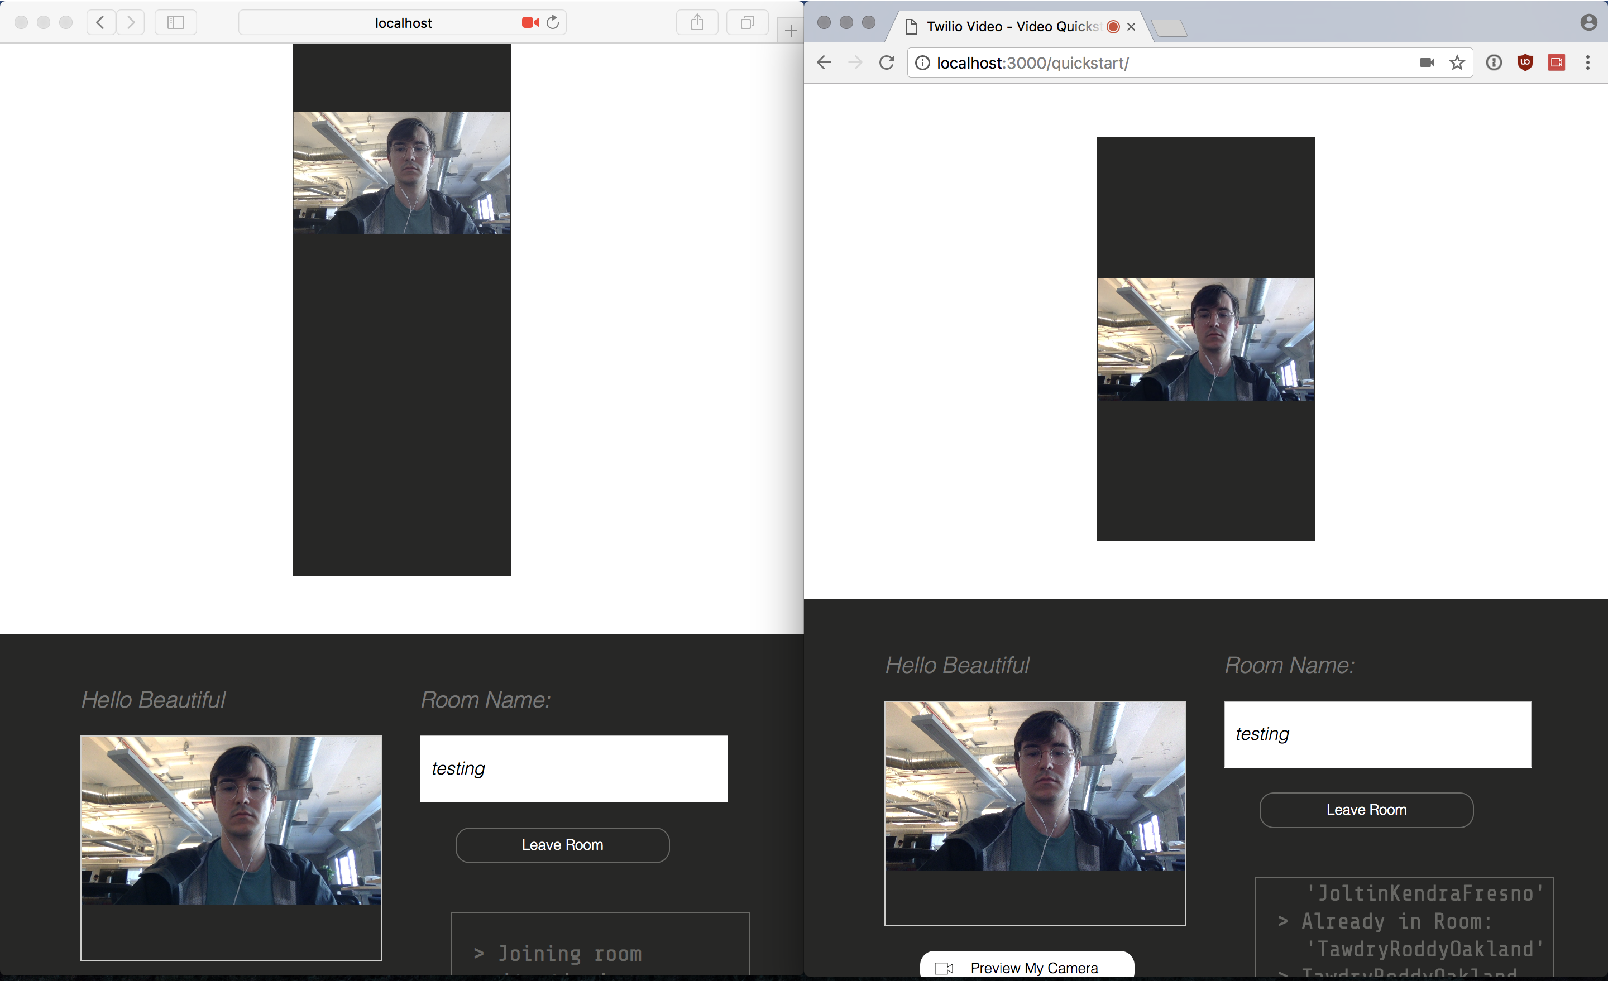This screenshot has height=981, width=1608.
Task: Reload the page in Safari
Action: point(553,22)
